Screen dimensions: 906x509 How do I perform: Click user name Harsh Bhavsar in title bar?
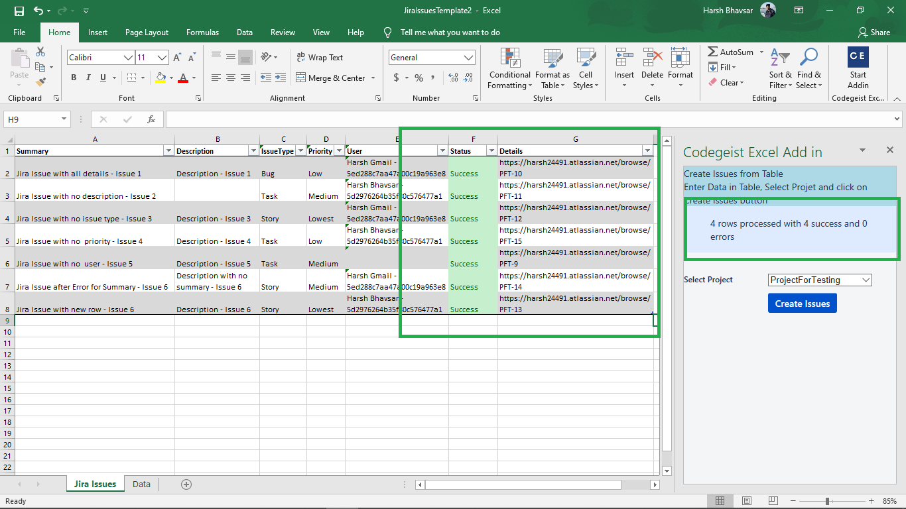(x=728, y=11)
